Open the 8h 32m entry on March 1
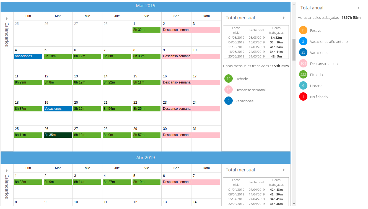Screen dimensions: 368x209 147,30
